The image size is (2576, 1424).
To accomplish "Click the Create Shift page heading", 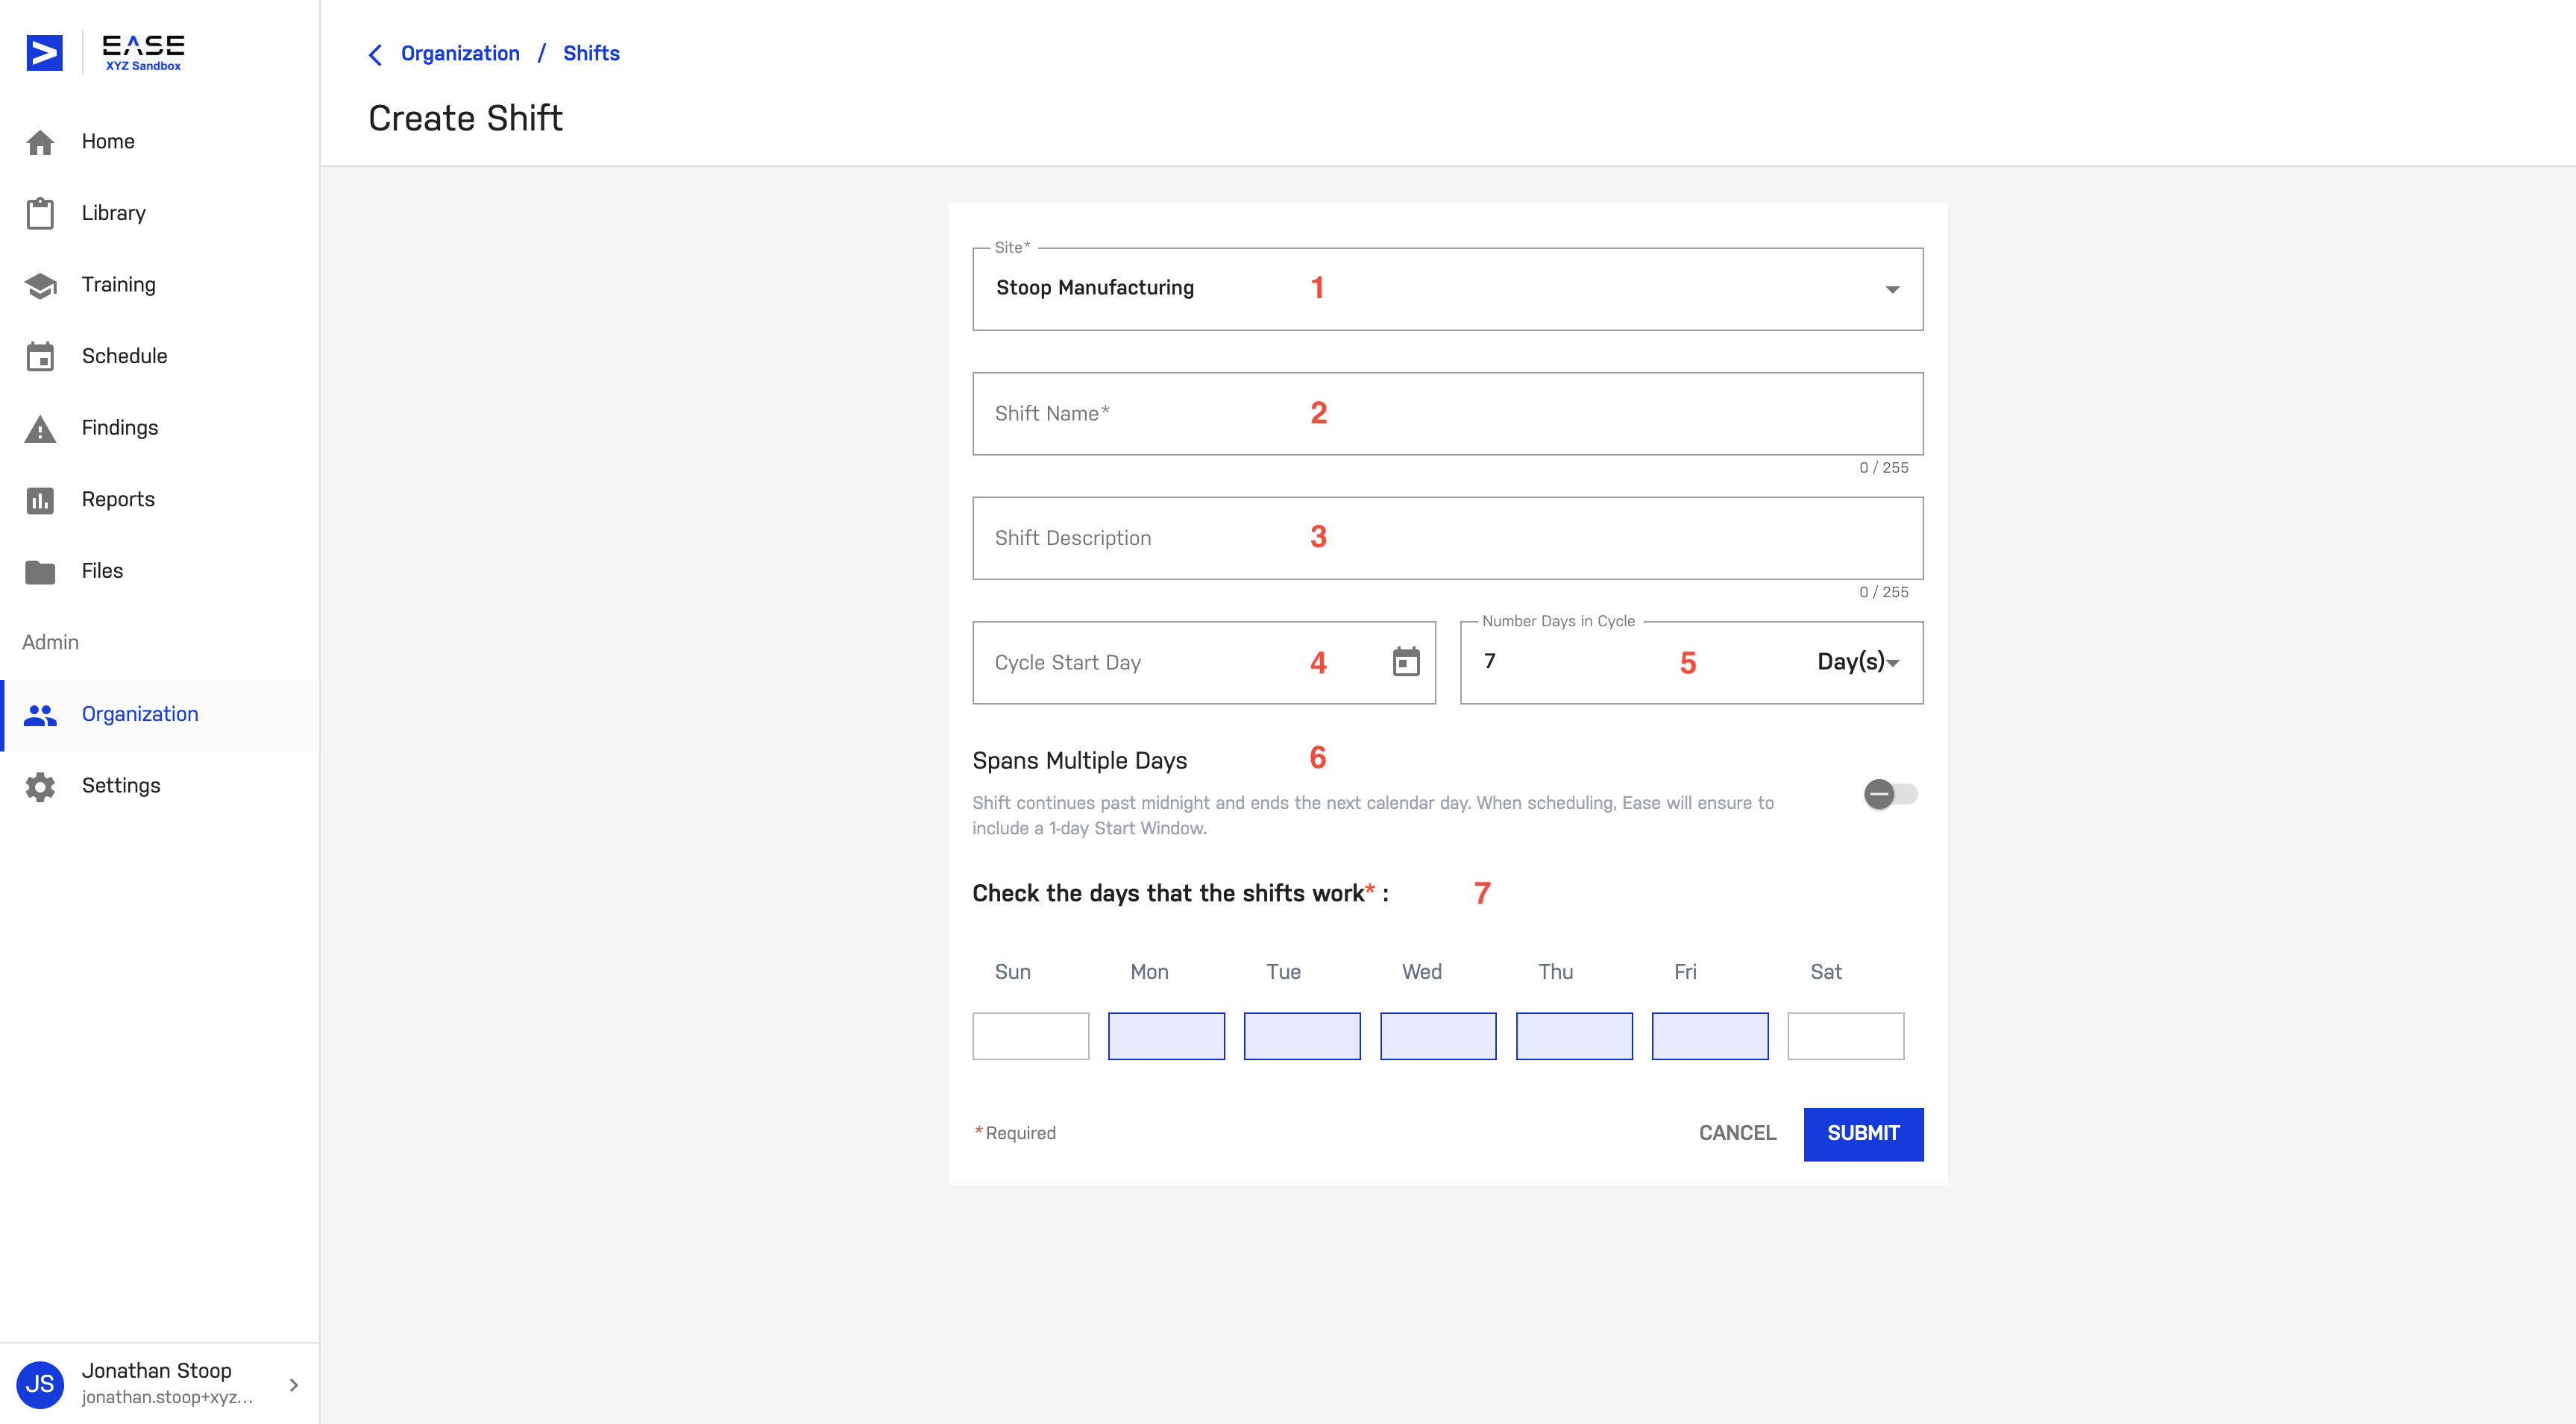I will [465, 118].
